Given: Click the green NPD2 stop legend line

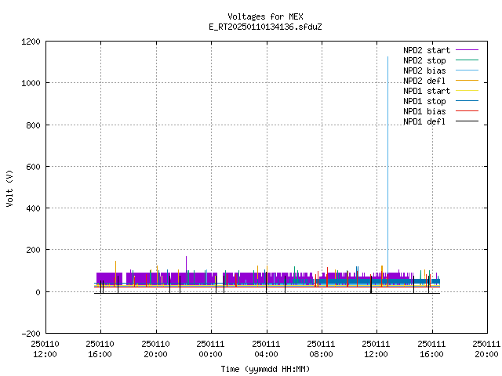Looking at the screenshot, I should (467, 60).
